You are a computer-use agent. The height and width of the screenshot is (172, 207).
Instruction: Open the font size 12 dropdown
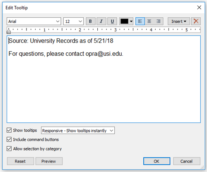[x=73, y=21]
